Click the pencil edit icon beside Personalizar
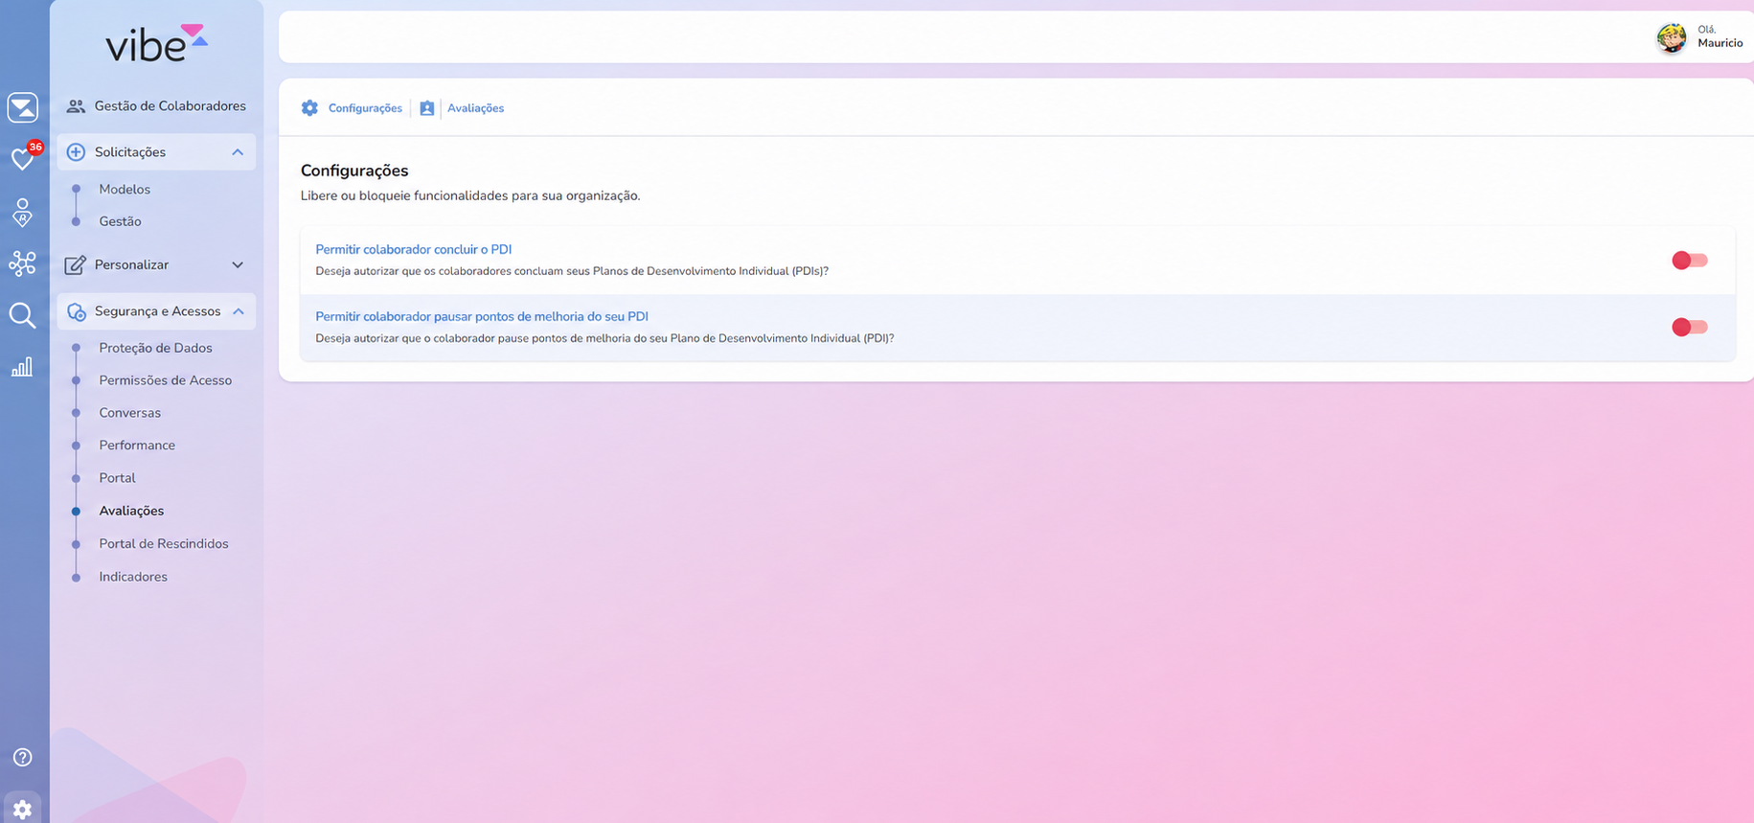 point(75,265)
